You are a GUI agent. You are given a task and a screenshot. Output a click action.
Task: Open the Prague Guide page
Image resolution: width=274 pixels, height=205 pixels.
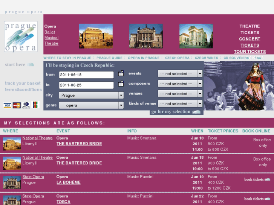click(x=110, y=58)
